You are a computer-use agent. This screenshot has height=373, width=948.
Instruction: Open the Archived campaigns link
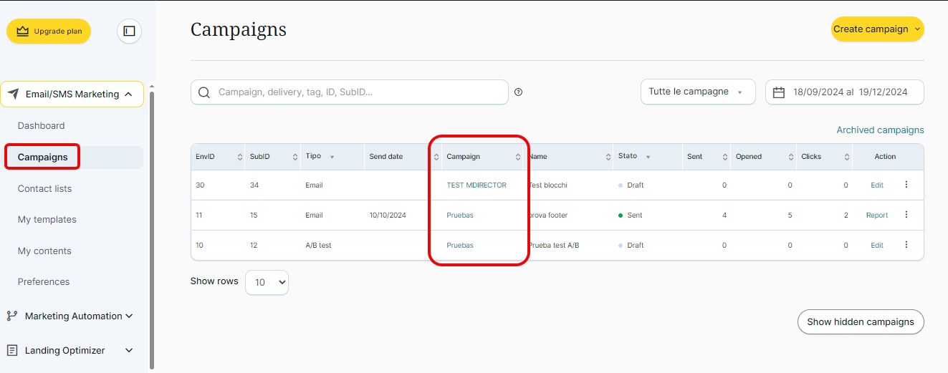tap(880, 130)
